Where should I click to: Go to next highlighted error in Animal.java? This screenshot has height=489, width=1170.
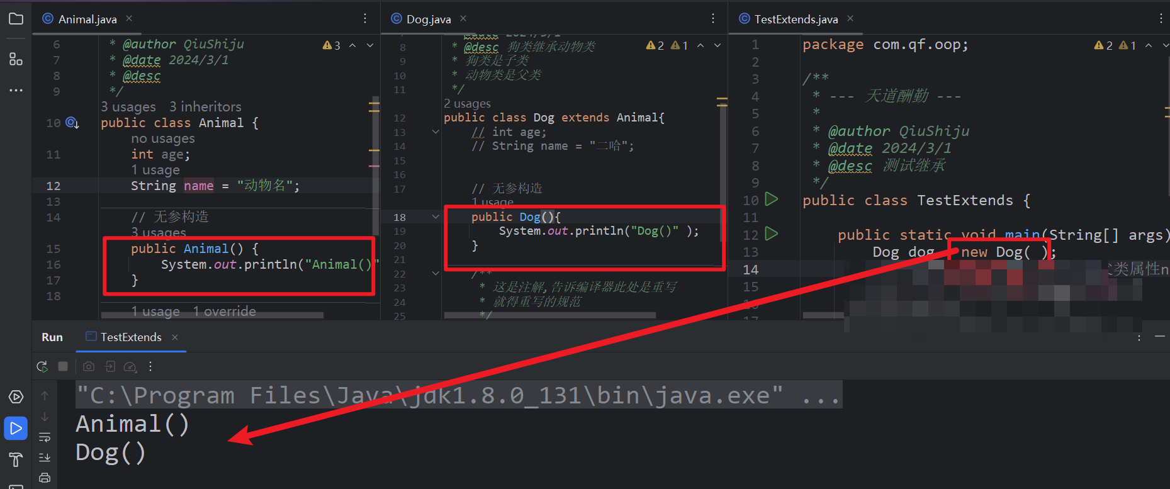tap(370, 45)
